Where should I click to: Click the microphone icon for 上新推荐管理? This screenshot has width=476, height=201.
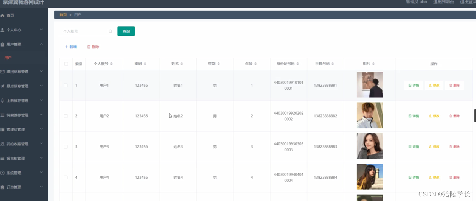pyautogui.click(x=3, y=101)
